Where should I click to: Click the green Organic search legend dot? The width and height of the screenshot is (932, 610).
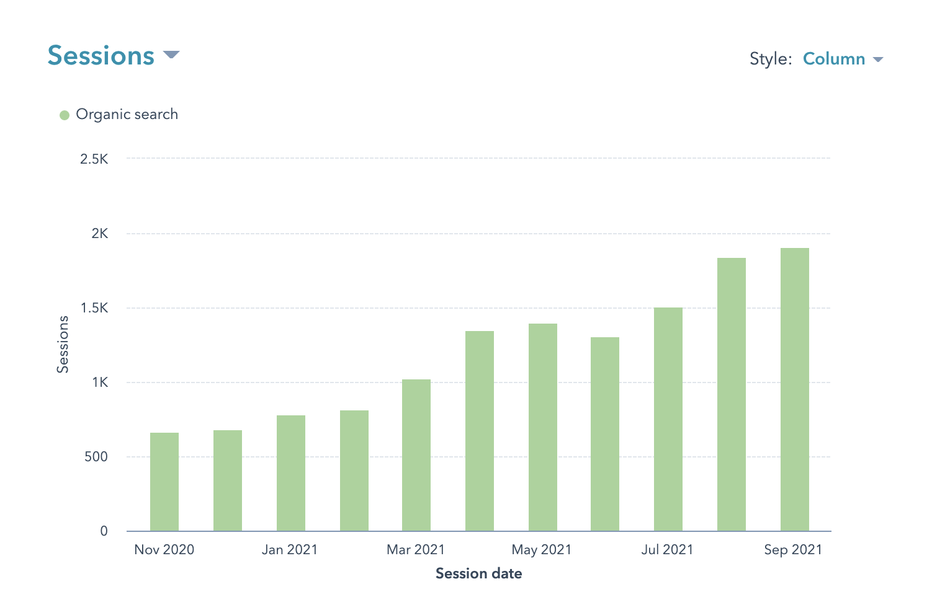click(x=65, y=115)
